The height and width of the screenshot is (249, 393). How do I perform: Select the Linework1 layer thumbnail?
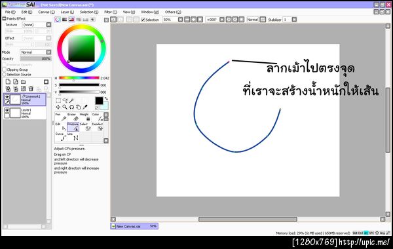click(x=15, y=100)
